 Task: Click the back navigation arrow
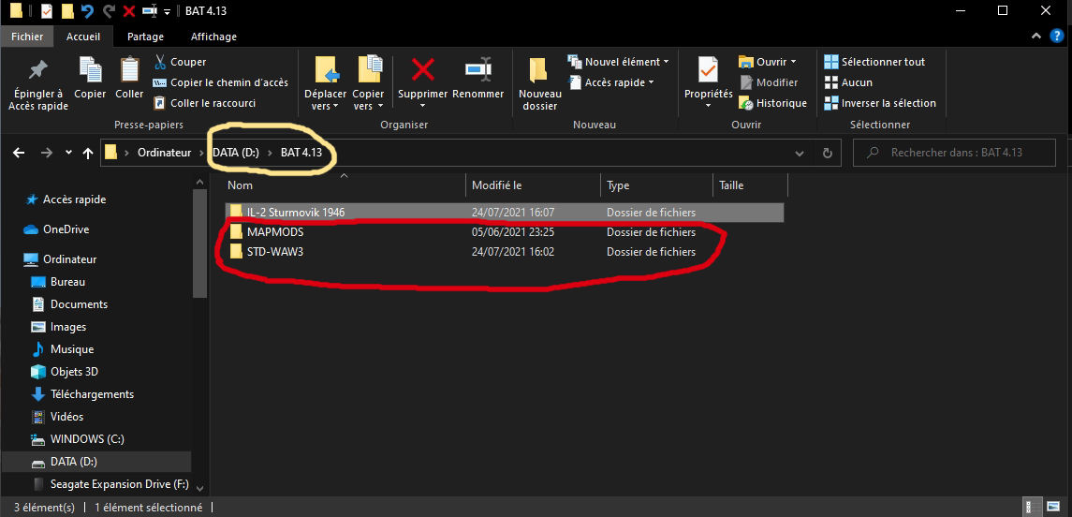coord(19,154)
